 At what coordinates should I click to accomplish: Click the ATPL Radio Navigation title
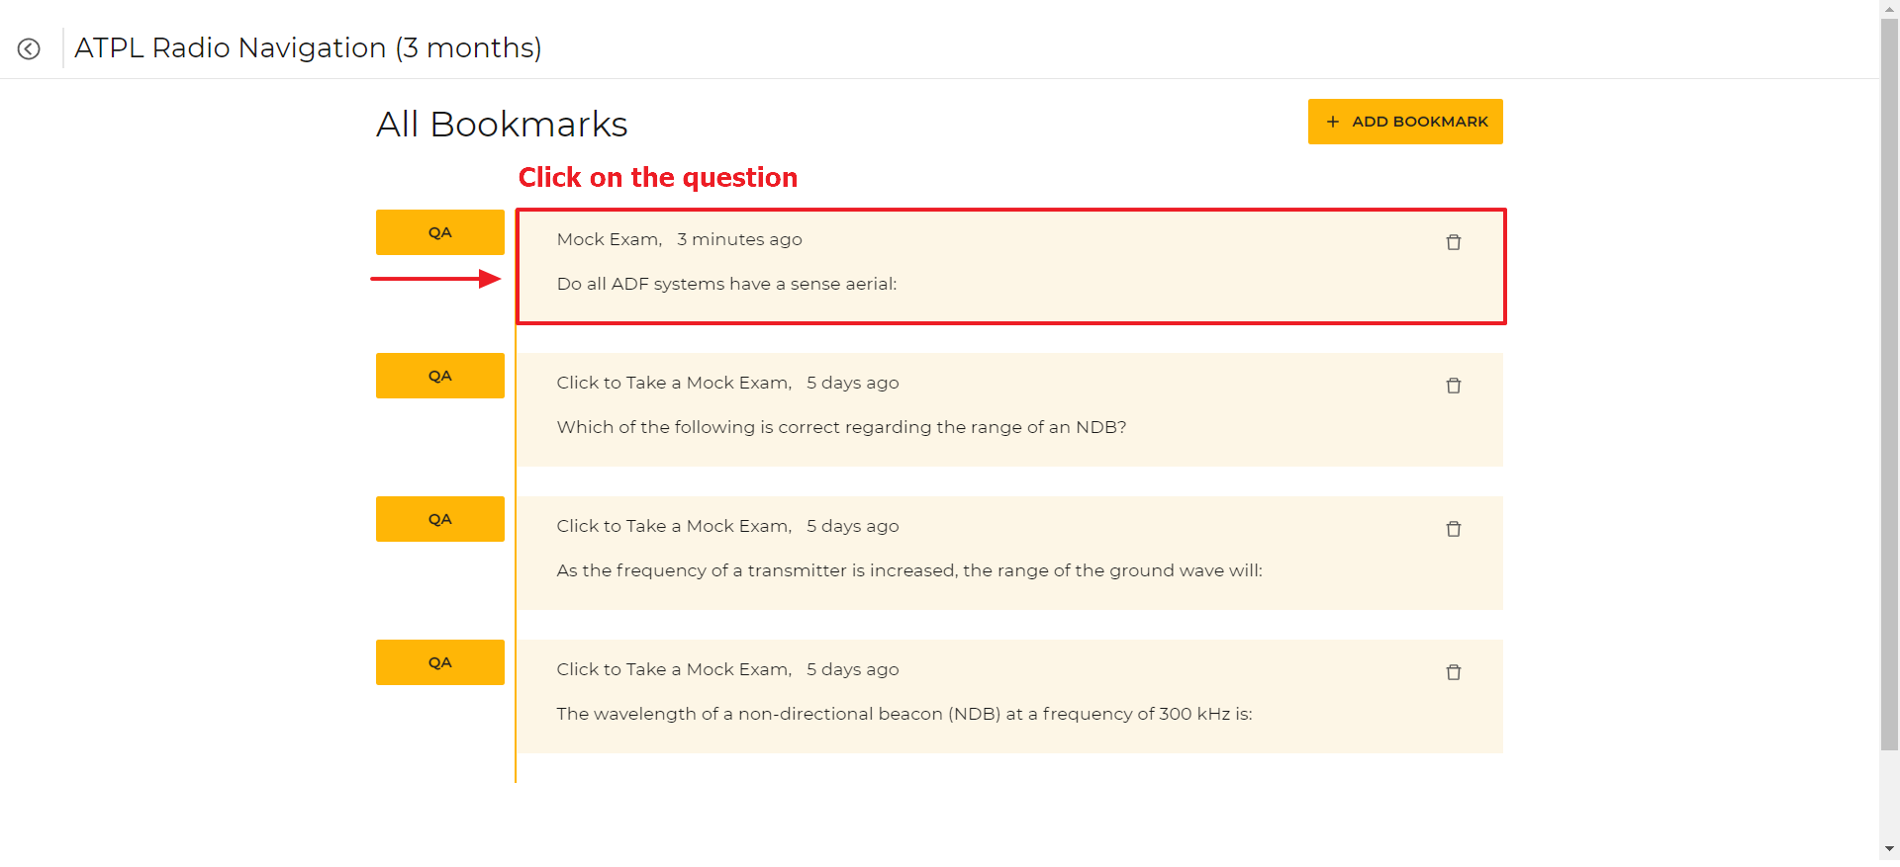click(x=308, y=47)
